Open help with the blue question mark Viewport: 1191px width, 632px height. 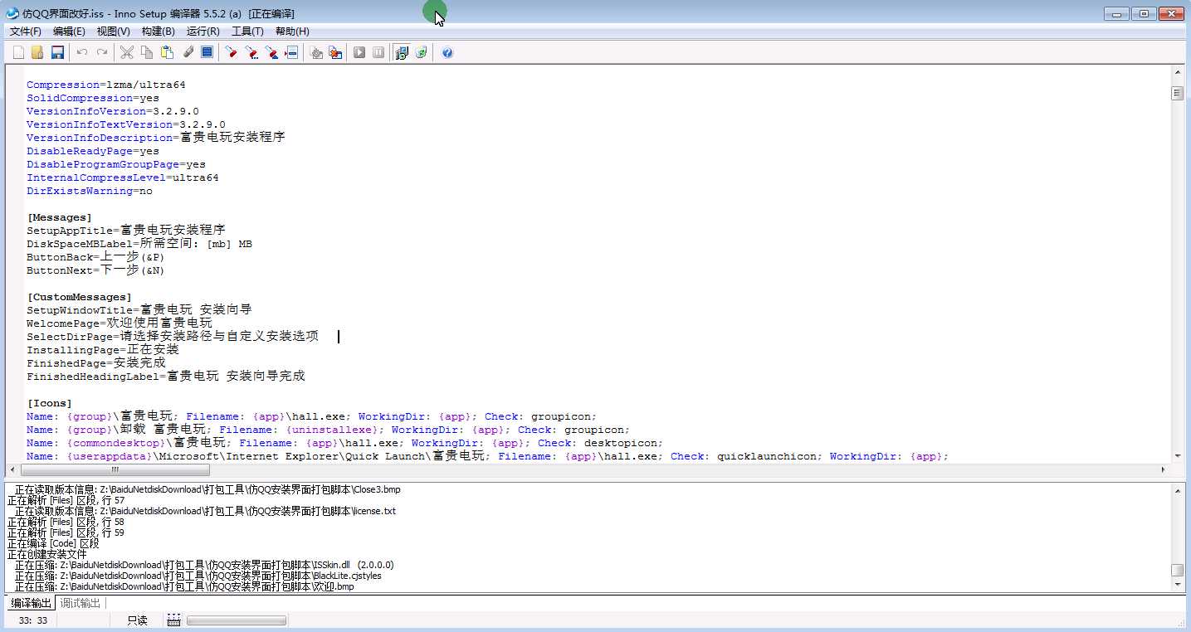(447, 52)
